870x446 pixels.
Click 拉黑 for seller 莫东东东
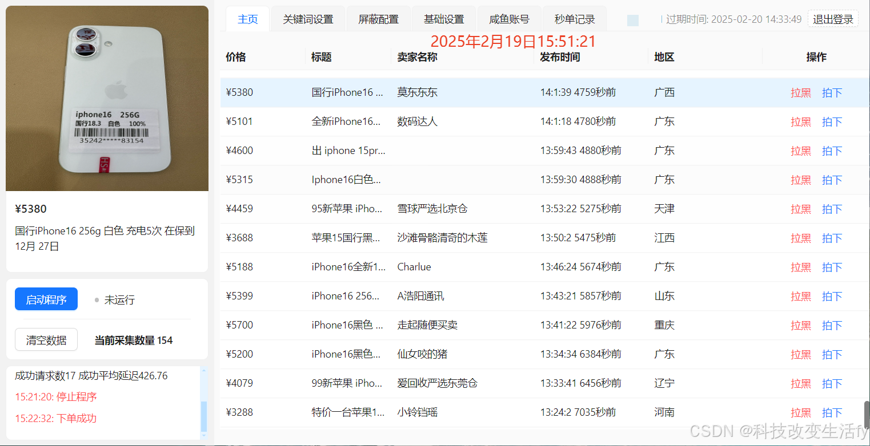[x=801, y=92]
